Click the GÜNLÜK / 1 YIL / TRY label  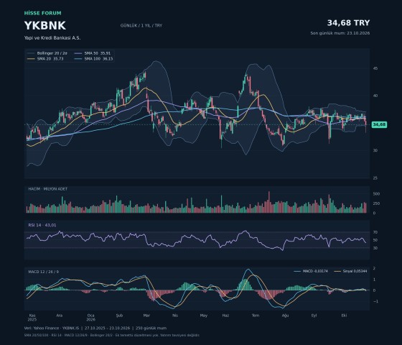point(141,25)
